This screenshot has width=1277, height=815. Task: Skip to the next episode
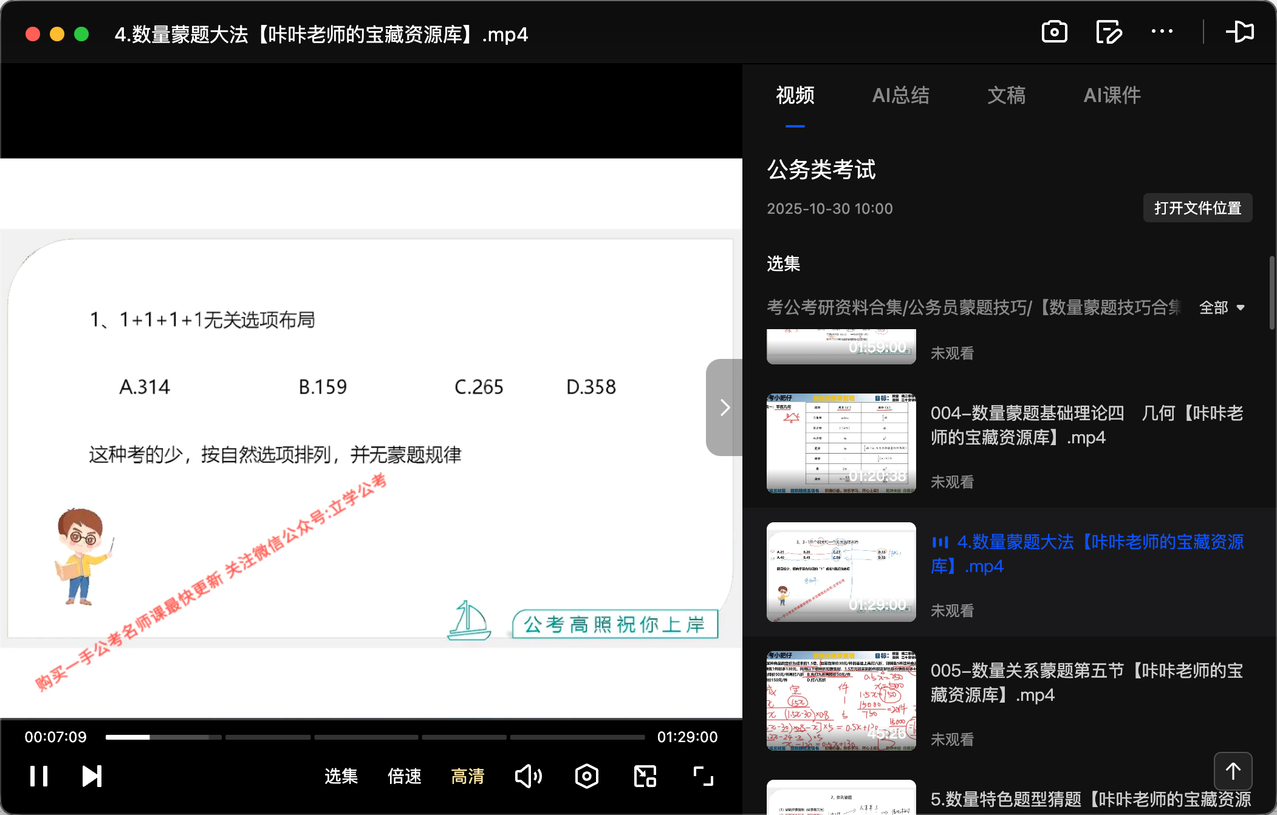click(x=91, y=776)
